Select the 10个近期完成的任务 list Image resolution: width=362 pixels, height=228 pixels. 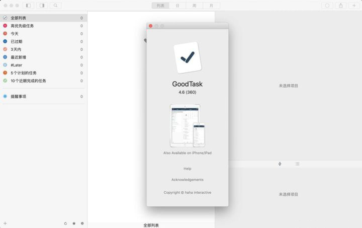[43, 81]
